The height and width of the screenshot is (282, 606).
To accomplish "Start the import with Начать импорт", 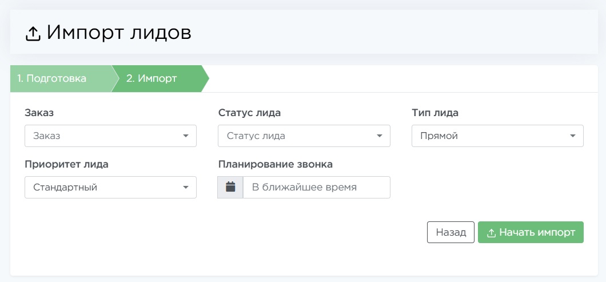I will pos(531,233).
